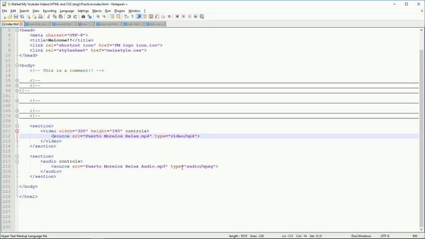425x239 pixels.
Task: Close the index.html tab with its X
Action: tap(21, 24)
